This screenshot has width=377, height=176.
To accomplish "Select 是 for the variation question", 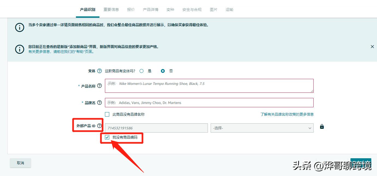I will (x=142, y=71).
